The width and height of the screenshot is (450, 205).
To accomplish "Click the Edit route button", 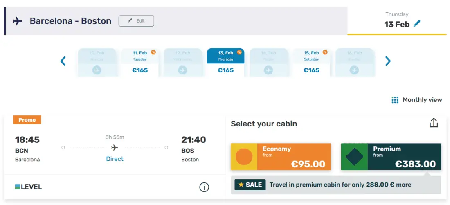I will pyautogui.click(x=136, y=21).
